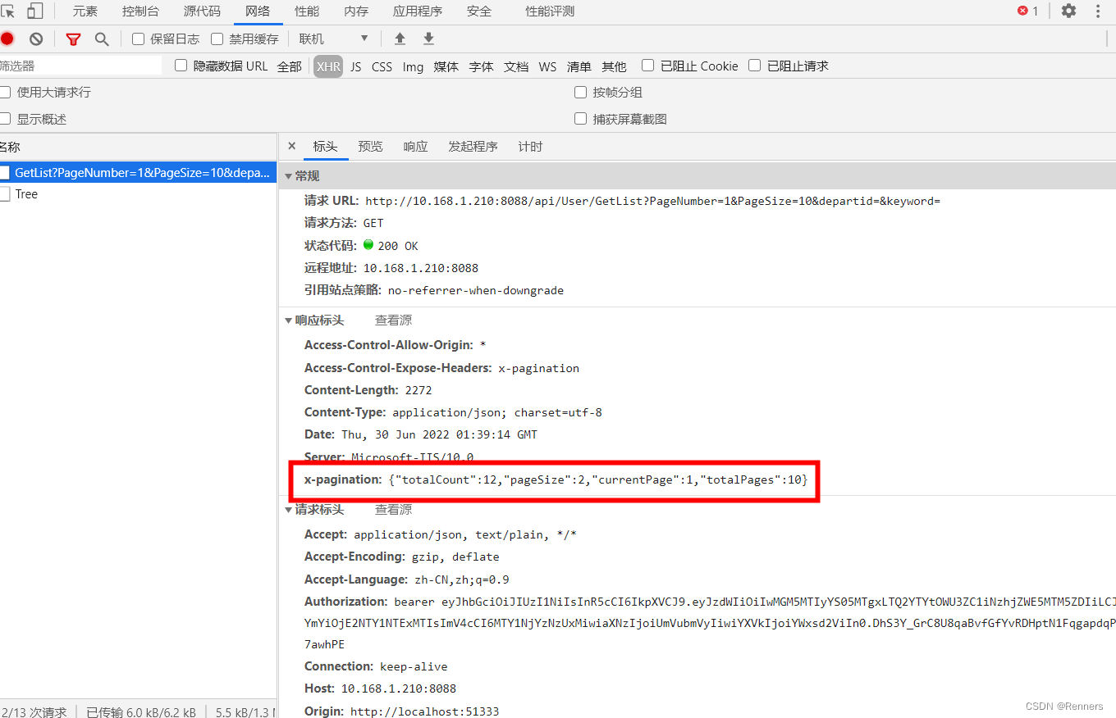Enable show overview (显示概述)
Image resolution: width=1116 pixels, height=718 pixels.
5,119
